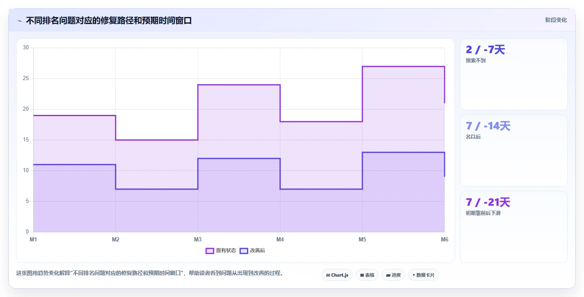Click the 原有状态 purple legend swatch

210,251
